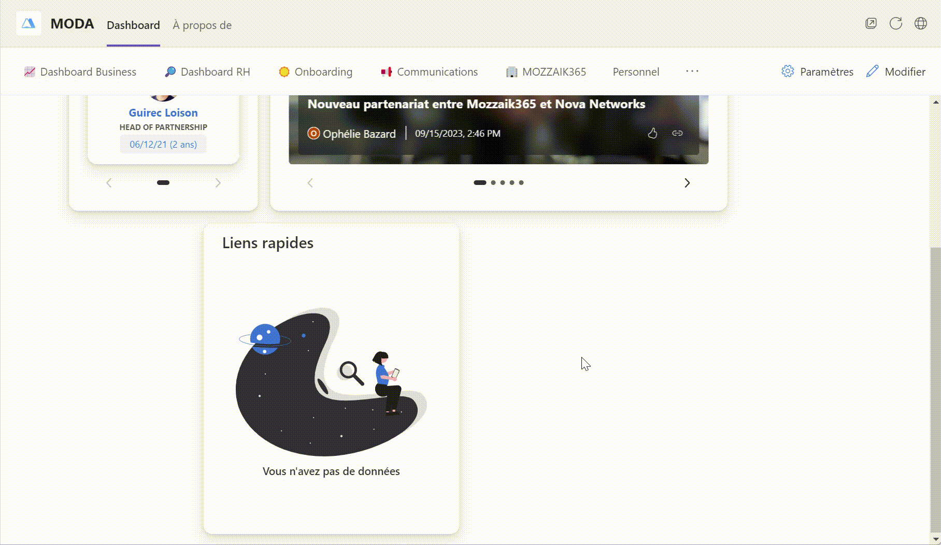Click the Liens rapides heading
941x545 pixels.
tap(268, 243)
